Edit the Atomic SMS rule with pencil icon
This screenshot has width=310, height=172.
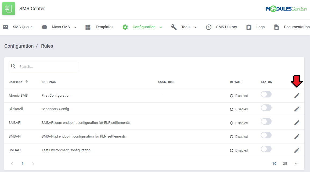tap(297, 96)
